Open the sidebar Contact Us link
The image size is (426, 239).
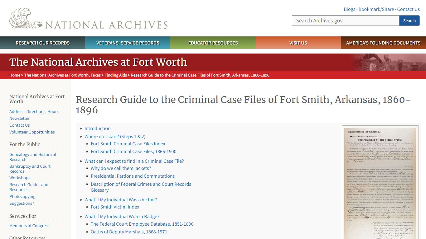pos(20,125)
